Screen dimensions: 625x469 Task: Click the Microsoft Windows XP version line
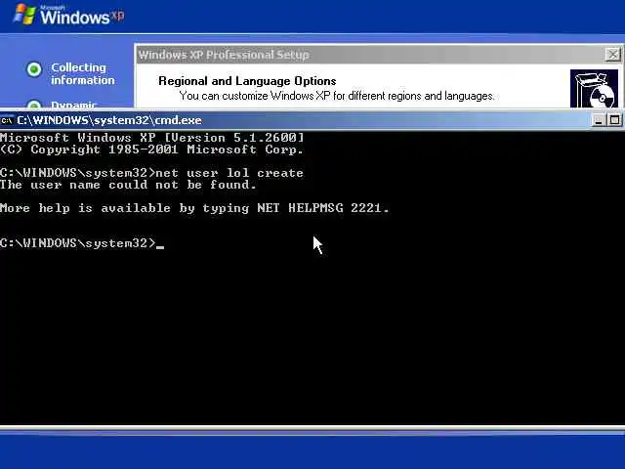tap(152, 138)
